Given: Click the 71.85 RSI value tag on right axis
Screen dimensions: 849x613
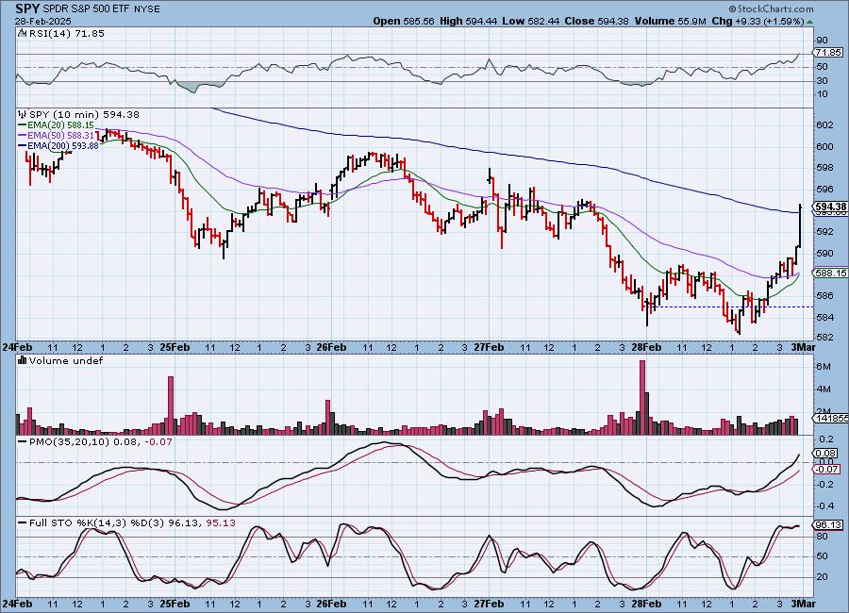Looking at the screenshot, I should click(x=828, y=53).
